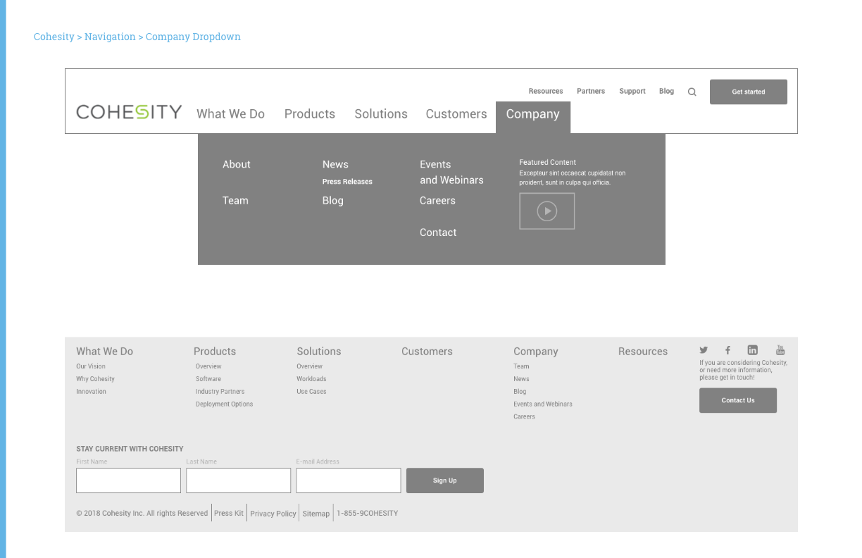Open Team link in footer
The width and height of the screenshot is (862, 558).
tap(521, 366)
